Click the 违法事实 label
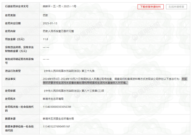This screenshot has width=192, height=138. tap(10, 79)
